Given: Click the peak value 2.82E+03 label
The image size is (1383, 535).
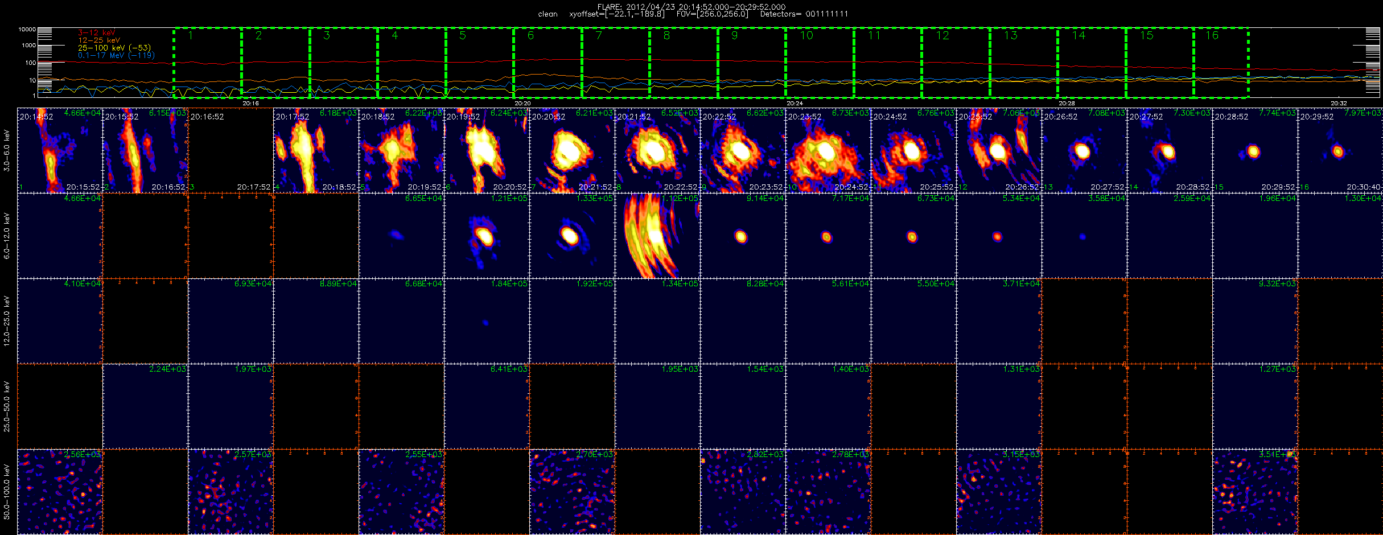Looking at the screenshot, I should 765,455.
